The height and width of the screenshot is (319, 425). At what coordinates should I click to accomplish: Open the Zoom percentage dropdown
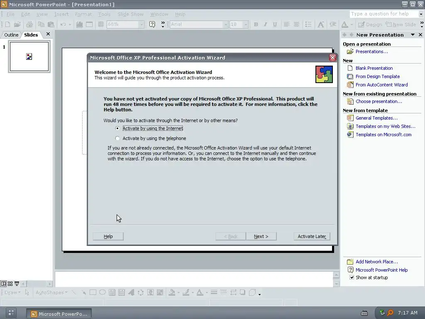141,25
